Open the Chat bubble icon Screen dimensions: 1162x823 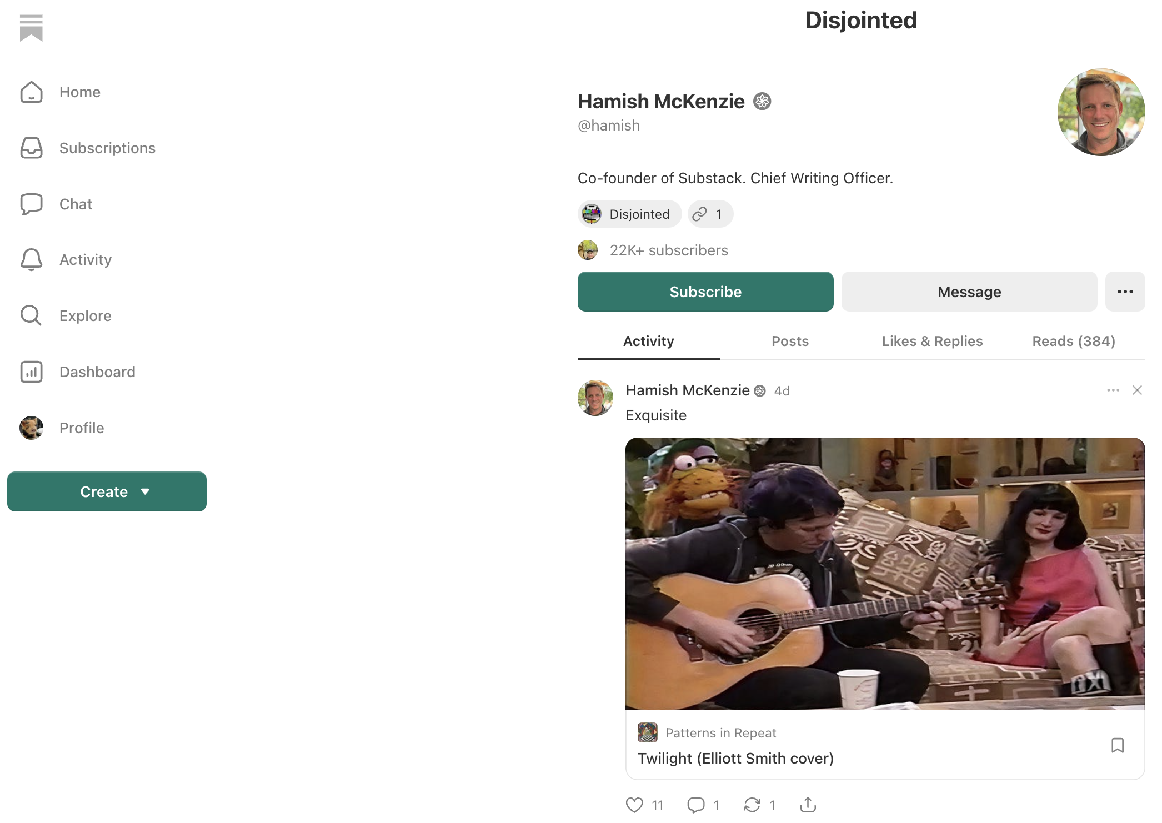(x=31, y=204)
